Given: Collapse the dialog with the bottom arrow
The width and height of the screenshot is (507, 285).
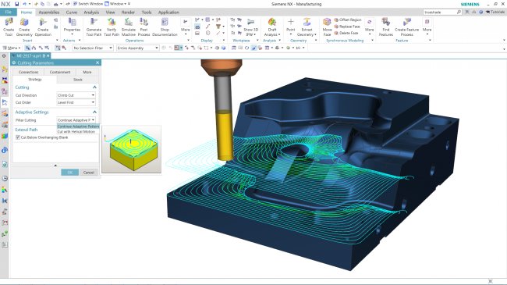Looking at the screenshot, I should click(x=55, y=166).
